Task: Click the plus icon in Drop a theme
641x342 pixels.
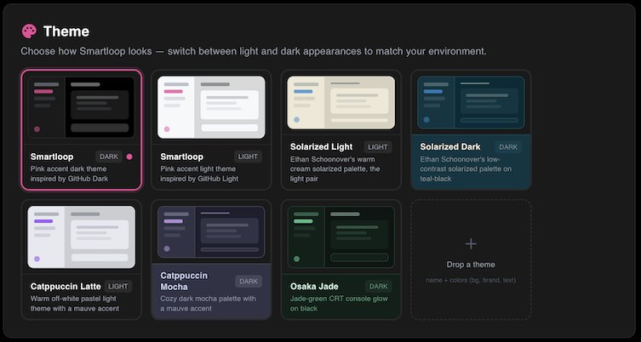Action: [471, 244]
